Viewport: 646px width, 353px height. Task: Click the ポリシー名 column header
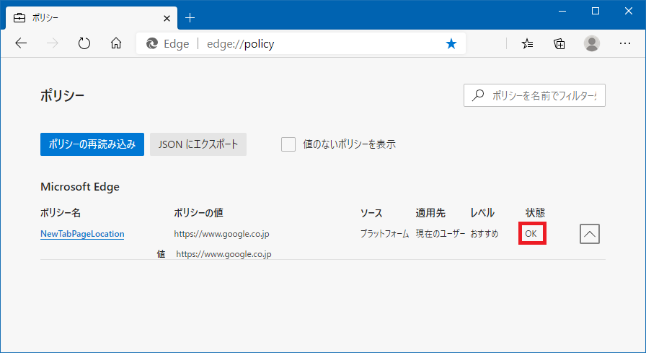click(61, 213)
